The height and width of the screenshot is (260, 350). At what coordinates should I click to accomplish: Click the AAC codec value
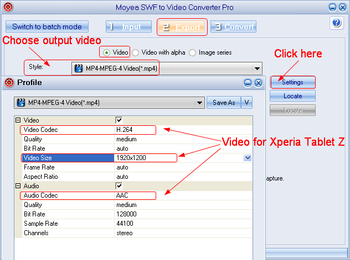pyautogui.click(x=122, y=195)
